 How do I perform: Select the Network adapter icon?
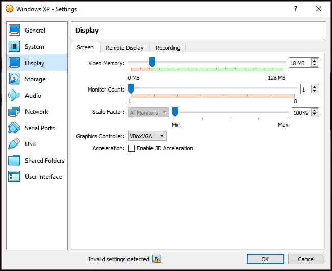14,112
